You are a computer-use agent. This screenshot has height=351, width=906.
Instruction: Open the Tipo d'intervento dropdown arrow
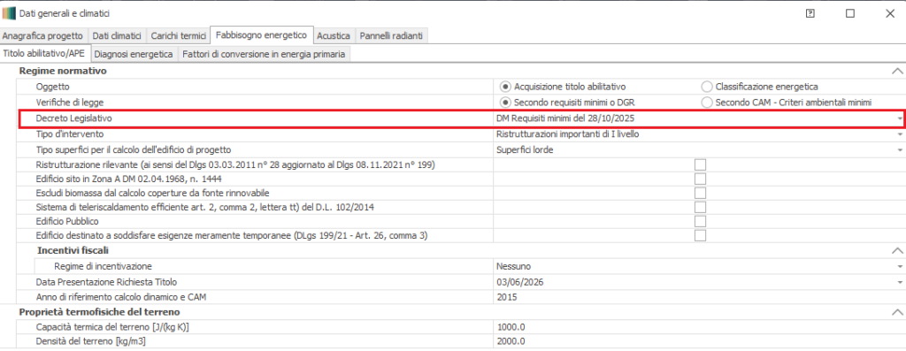click(x=900, y=134)
